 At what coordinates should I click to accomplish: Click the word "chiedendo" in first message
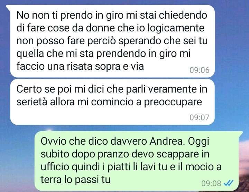coord(183,15)
